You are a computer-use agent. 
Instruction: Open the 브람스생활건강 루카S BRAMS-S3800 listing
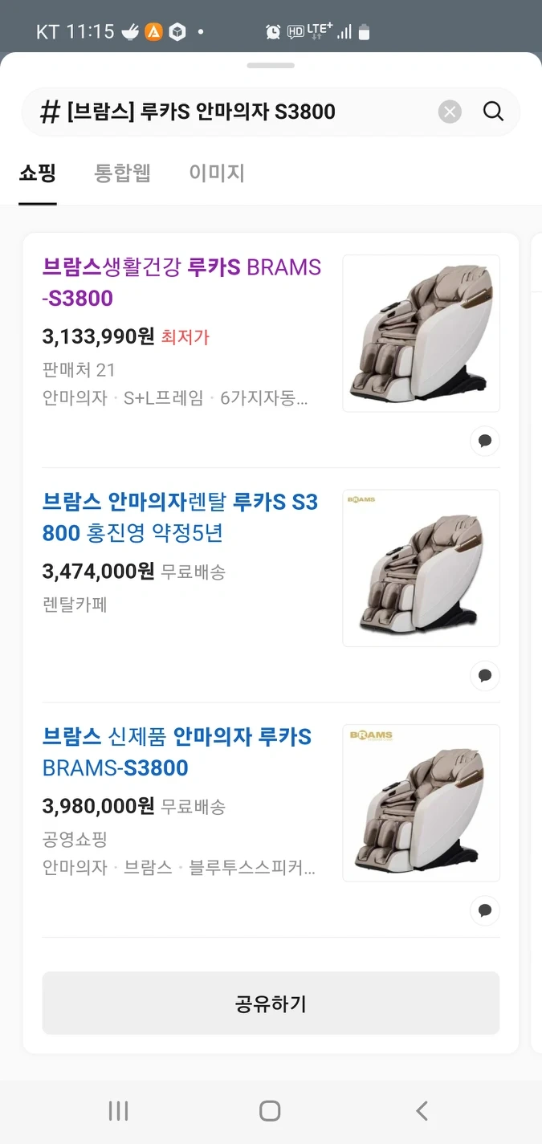pos(181,283)
